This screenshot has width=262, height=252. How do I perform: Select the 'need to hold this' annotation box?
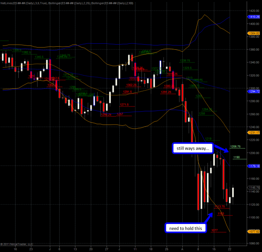pos(185,228)
